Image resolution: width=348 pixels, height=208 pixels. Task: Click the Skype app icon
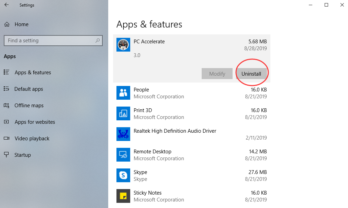[123, 175]
